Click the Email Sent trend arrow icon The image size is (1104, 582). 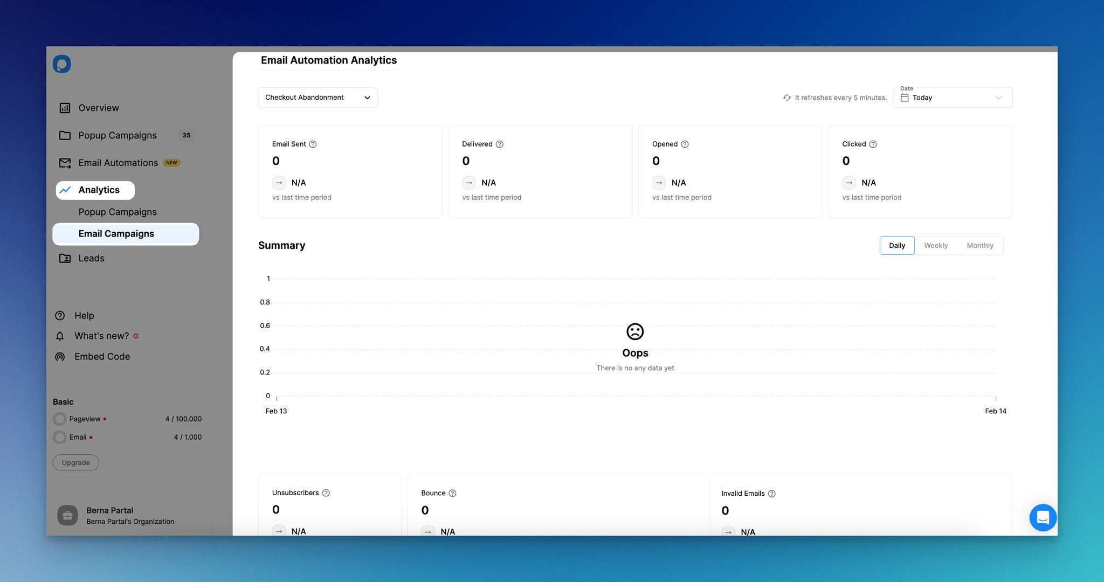tap(279, 183)
